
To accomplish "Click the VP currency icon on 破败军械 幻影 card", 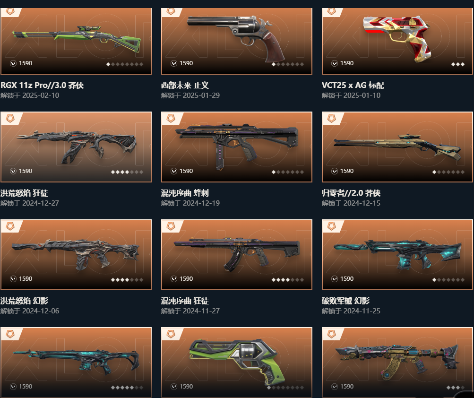I will (x=334, y=279).
